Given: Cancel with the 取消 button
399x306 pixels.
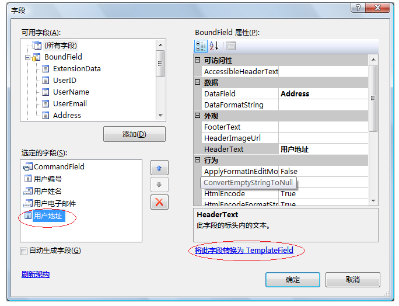Looking at the screenshot, I should (353, 280).
